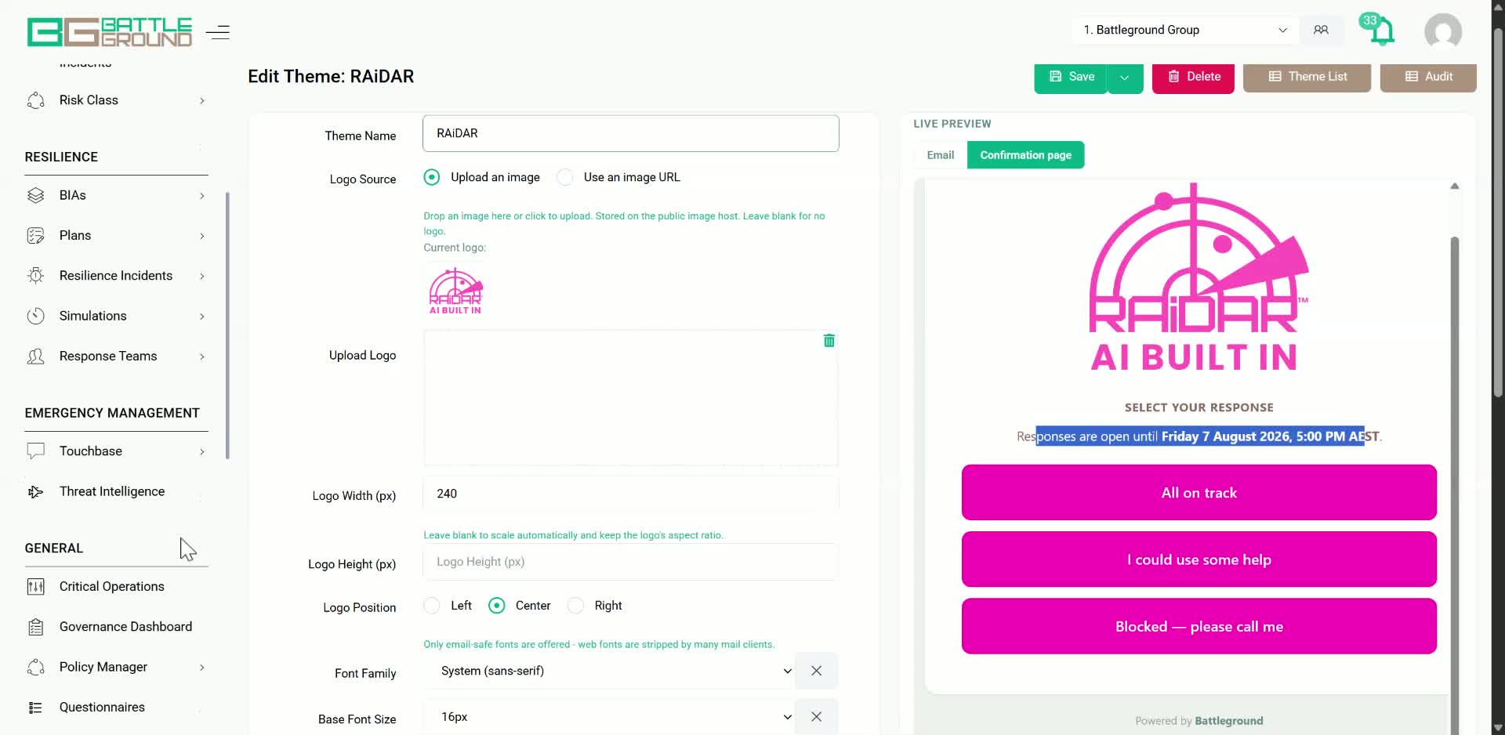Click the Plans sidebar icon
The image size is (1505, 735).
pos(36,235)
